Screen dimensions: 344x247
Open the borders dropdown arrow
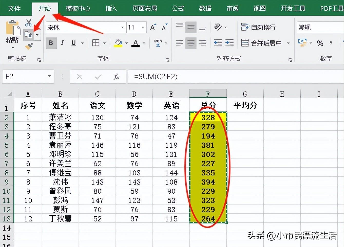pos(104,43)
